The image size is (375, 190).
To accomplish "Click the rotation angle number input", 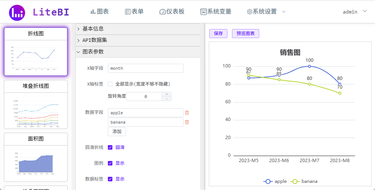I will (x=144, y=97).
